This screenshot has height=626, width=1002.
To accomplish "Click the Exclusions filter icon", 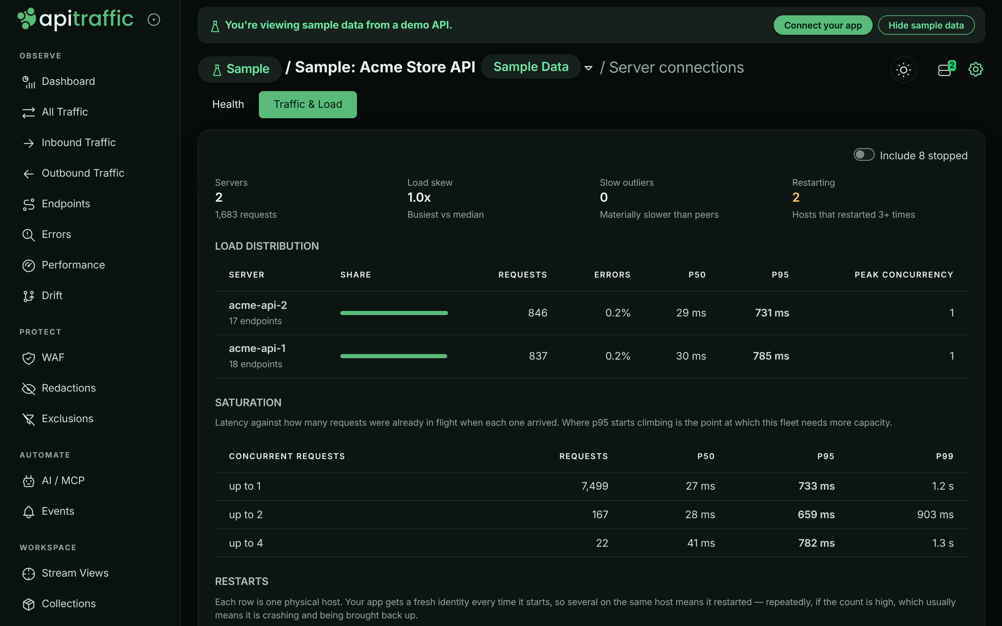I will click(x=29, y=419).
